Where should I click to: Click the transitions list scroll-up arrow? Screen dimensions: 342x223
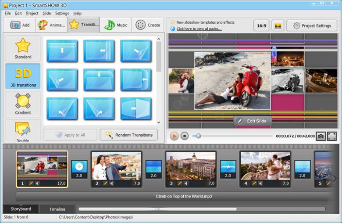pyautogui.click(x=159, y=39)
